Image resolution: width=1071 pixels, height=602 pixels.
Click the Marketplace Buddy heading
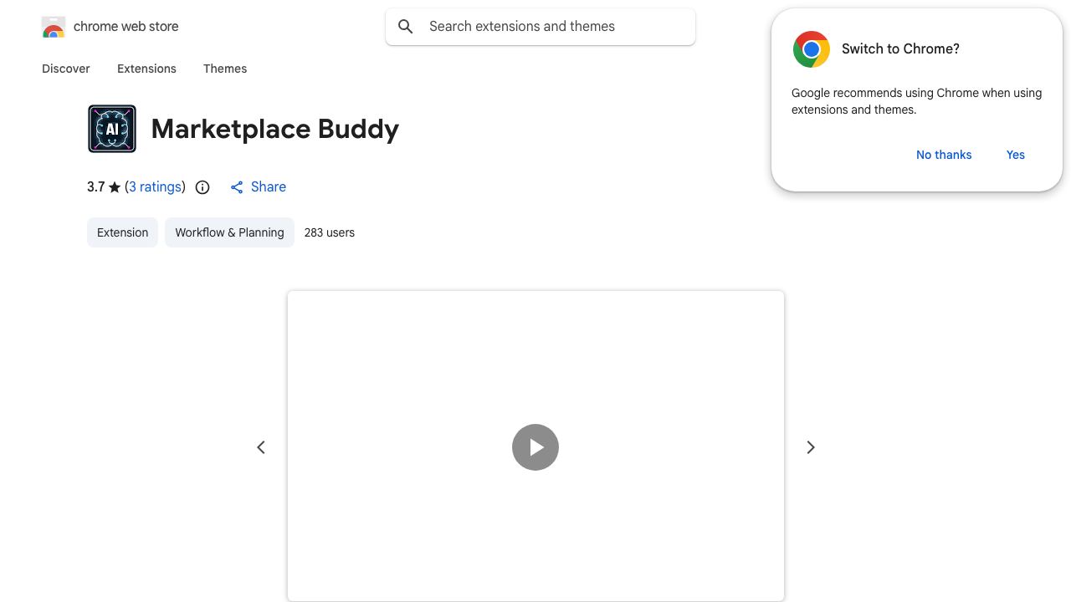click(x=275, y=129)
